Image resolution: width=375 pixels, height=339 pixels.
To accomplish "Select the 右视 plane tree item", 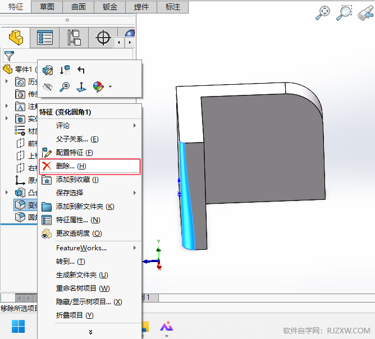I will point(27,168).
